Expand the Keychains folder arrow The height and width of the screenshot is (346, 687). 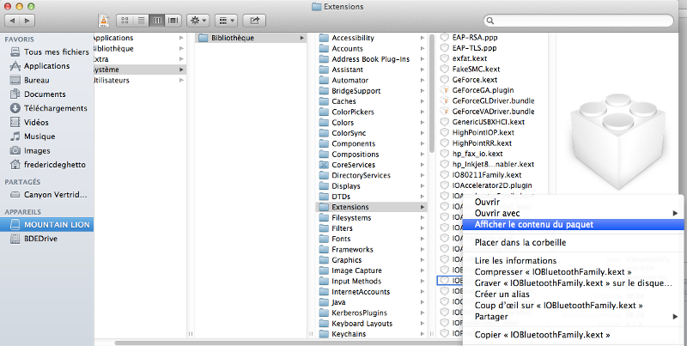423,334
